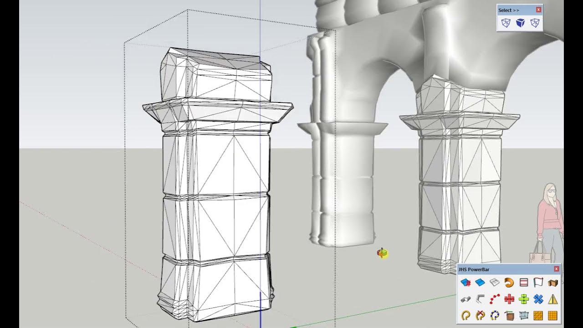Click the brown box with green line icon

509,315
